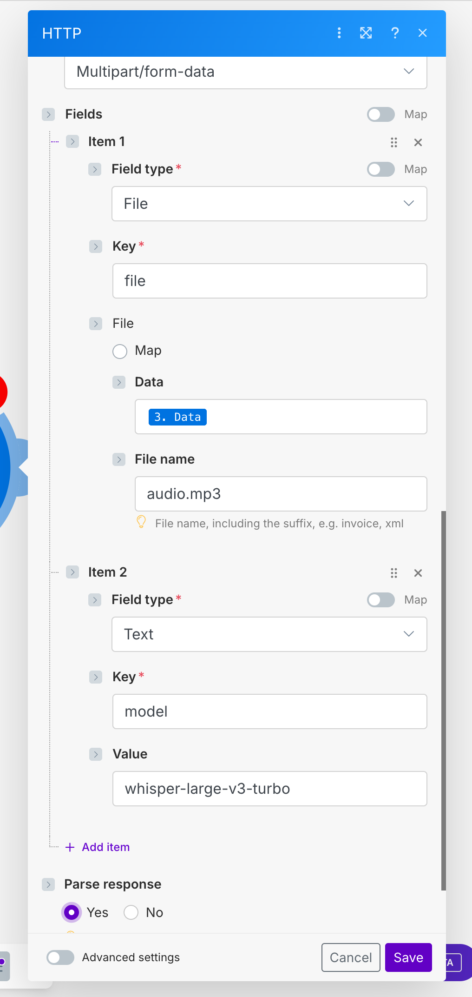The height and width of the screenshot is (997, 472).
Task: Click the File name arrow icon
Action: point(119,459)
